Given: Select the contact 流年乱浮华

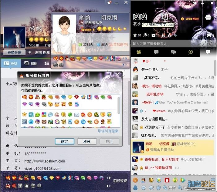Looking at the screenshot, I should pyautogui.click(x=173, y=94).
